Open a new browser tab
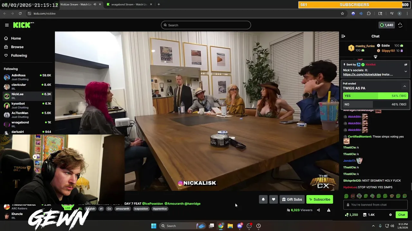This screenshot has height=231, width=412. coord(159,4)
